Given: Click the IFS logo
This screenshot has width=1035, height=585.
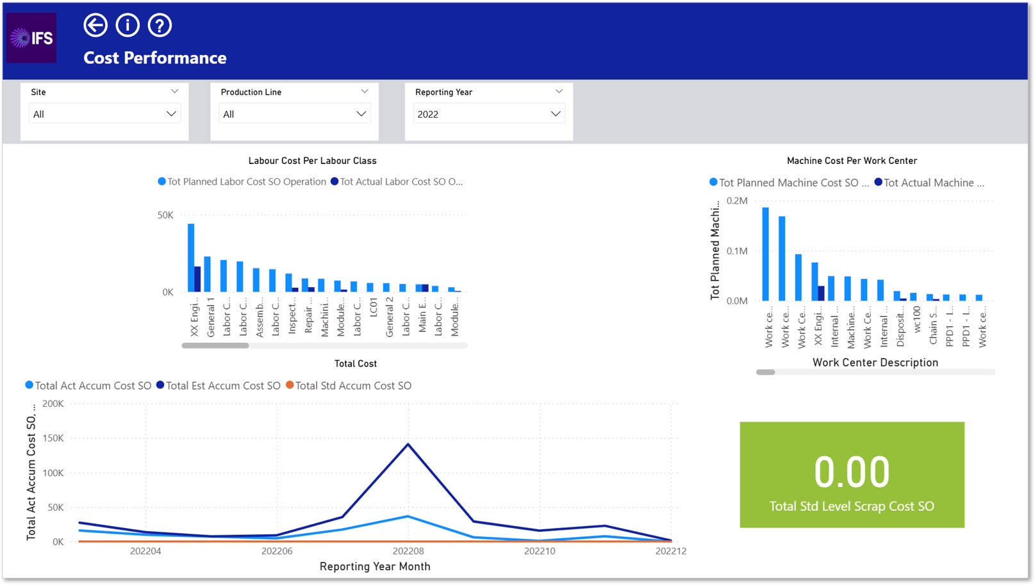Looking at the screenshot, I should tap(31, 38).
